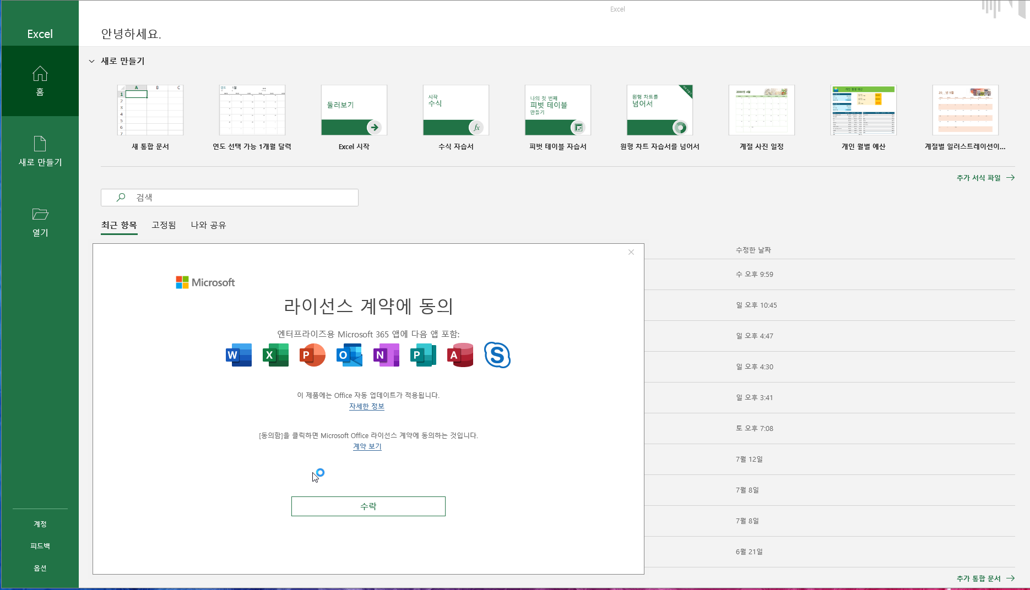Click the 추가 통합 문서 link
Viewport: 1030px width, 590px height.
[985, 578]
